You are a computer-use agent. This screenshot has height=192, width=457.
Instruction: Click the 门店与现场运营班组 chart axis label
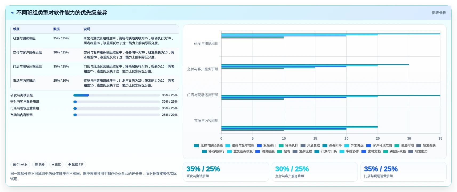coord(203,95)
